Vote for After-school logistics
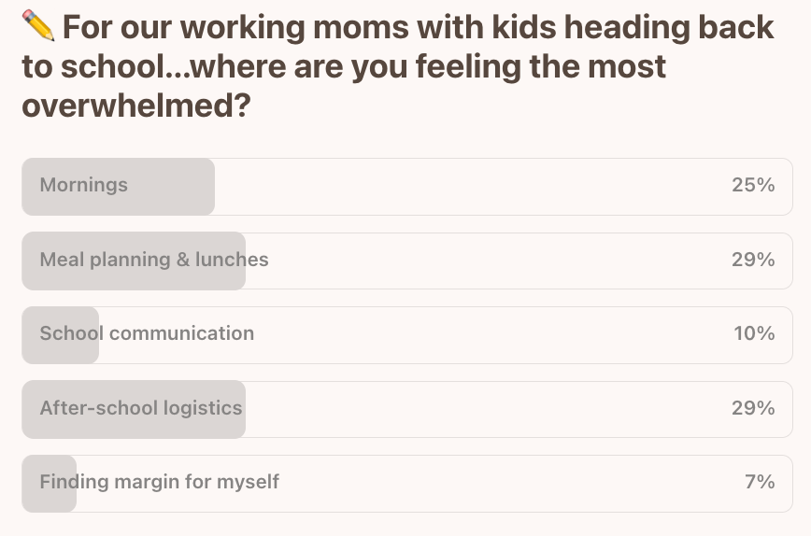 [x=407, y=409]
